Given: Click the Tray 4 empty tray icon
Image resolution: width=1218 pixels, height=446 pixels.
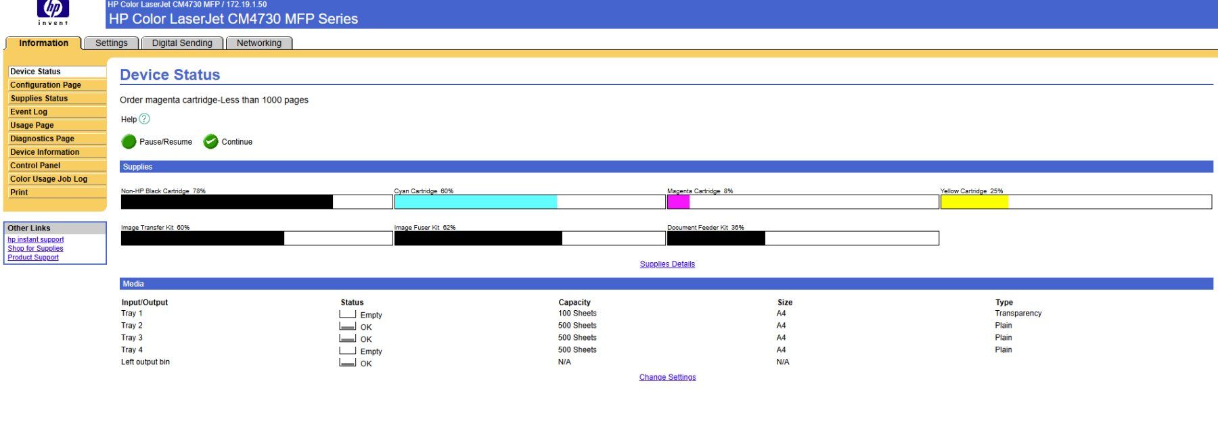Looking at the screenshot, I should click(x=348, y=351).
